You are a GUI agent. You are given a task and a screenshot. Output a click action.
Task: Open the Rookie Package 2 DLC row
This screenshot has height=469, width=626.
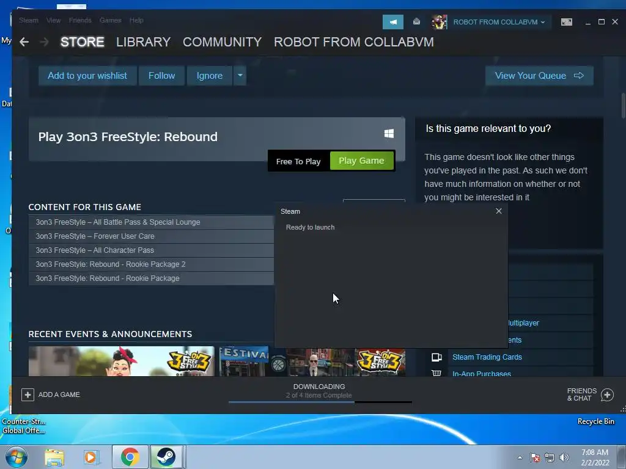tap(152, 264)
